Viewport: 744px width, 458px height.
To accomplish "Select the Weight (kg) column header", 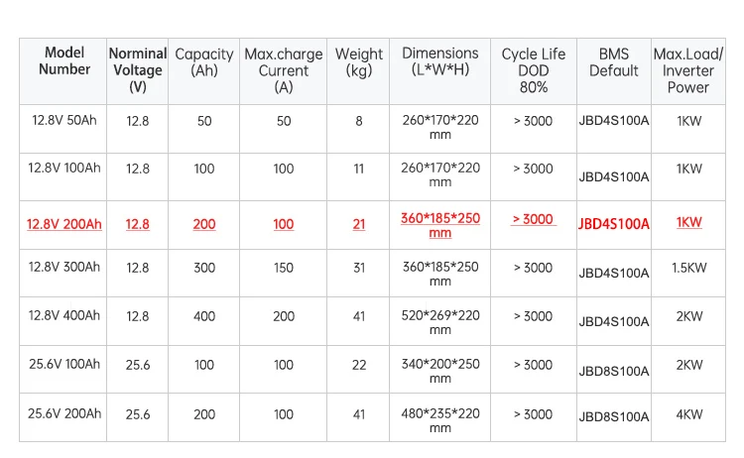I will (x=359, y=62).
